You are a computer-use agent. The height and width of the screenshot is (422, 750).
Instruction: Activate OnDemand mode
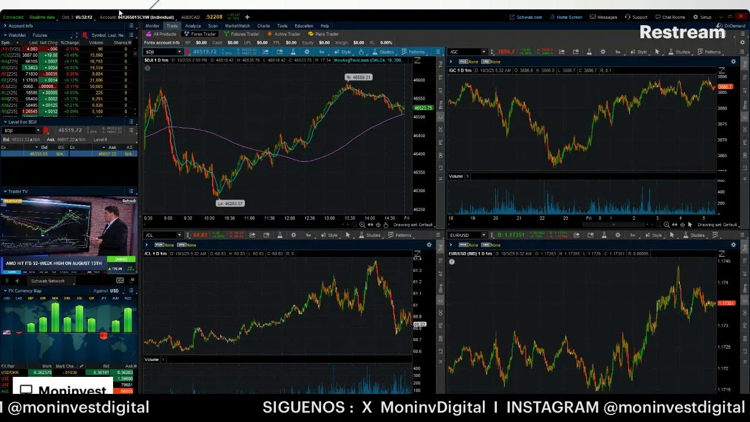[x=731, y=26]
